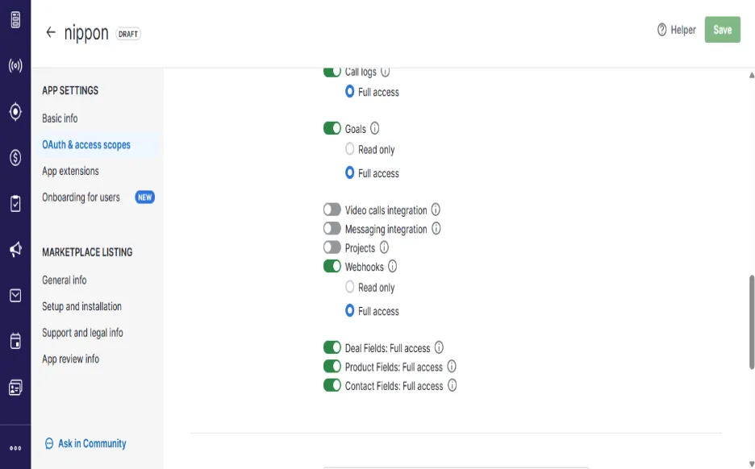Show info for Video calls integration
This screenshot has height=469, width=755.
(436, 210)
